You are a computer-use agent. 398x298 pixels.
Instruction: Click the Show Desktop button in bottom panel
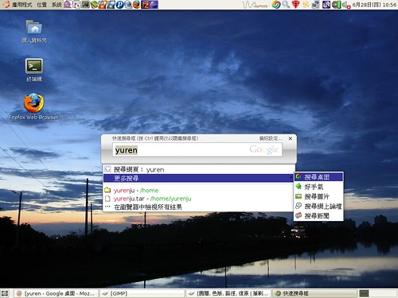6,293
